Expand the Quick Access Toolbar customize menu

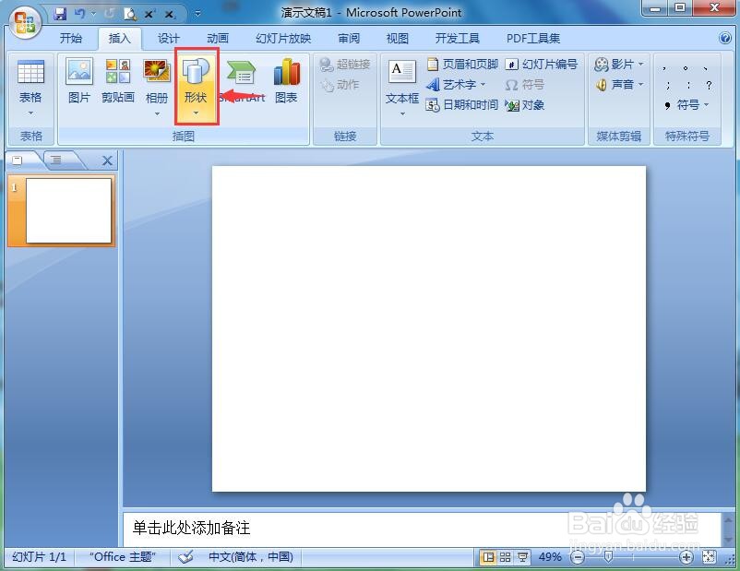(197, 12)
